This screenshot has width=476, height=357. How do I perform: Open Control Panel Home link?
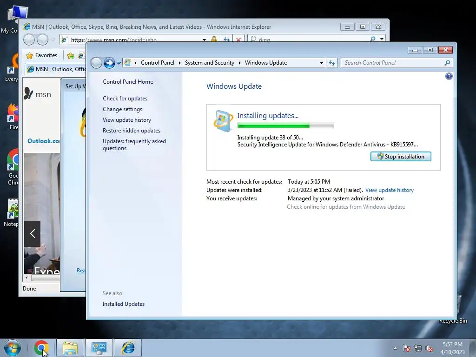click(x=128, y=82)
